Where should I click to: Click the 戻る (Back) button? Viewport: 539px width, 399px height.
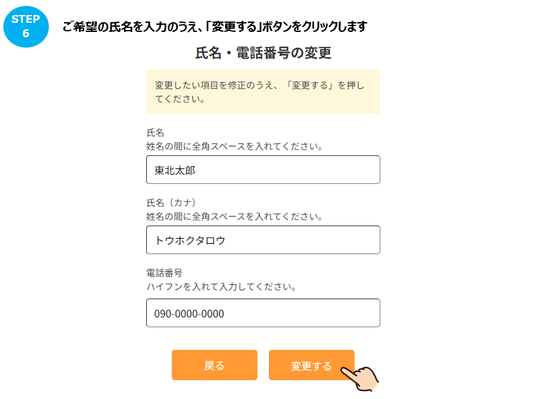[x=215, y=365]
